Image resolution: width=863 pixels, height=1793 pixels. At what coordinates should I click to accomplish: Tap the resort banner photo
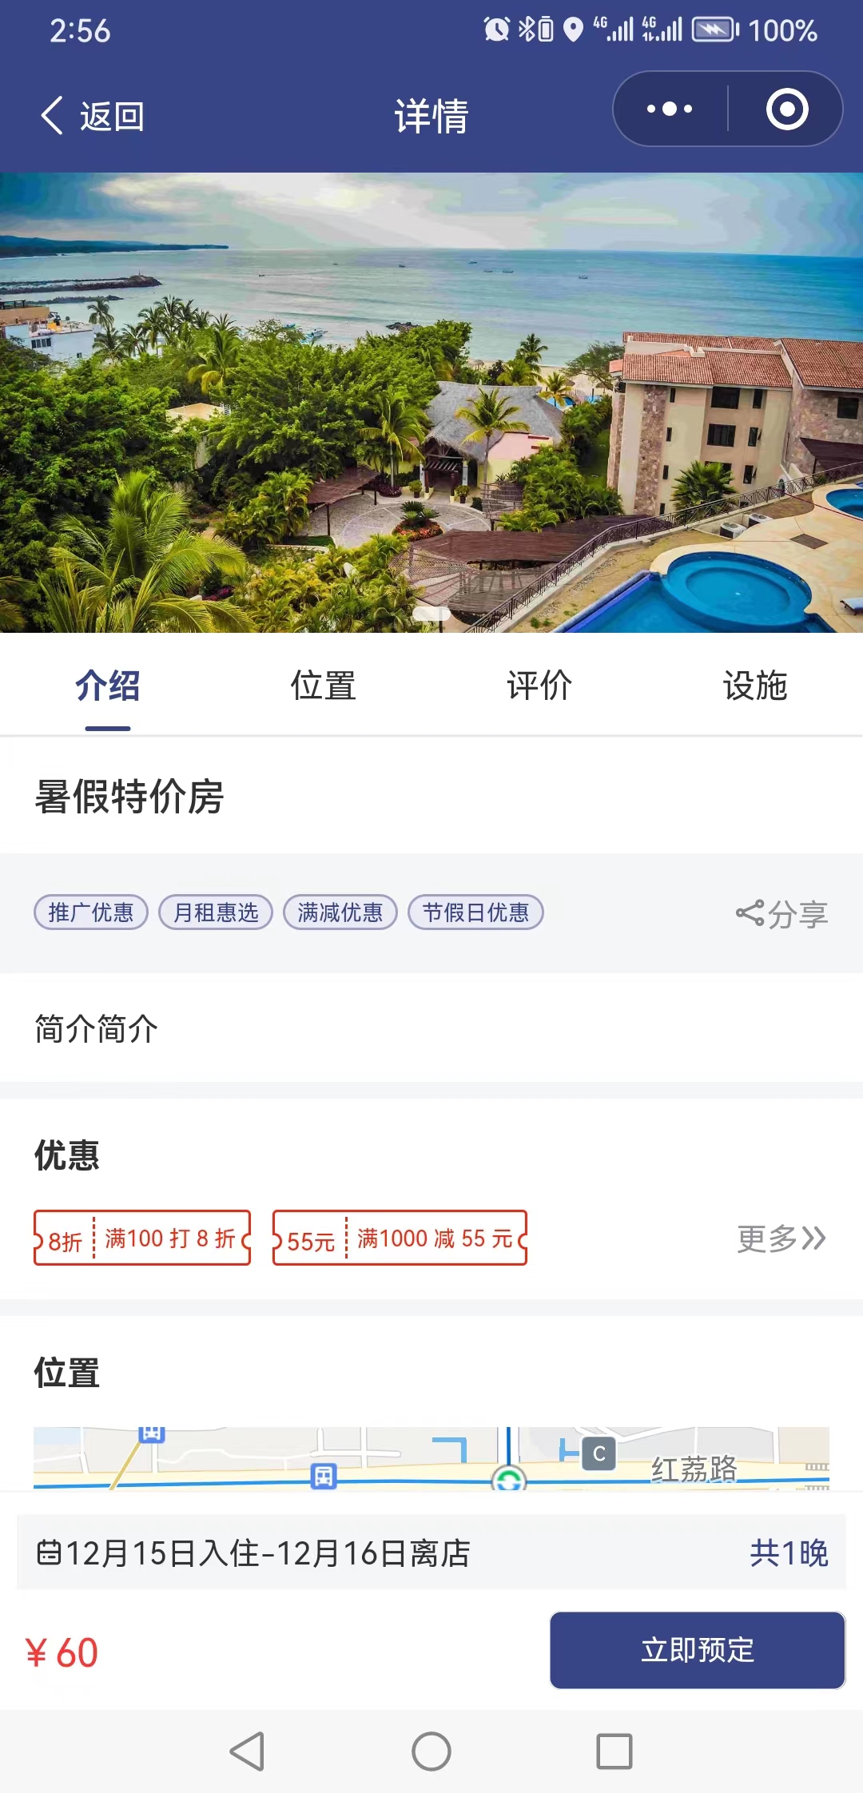(431, 403)
